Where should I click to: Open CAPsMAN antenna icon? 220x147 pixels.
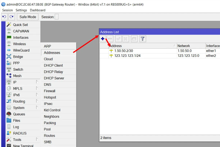click(x=9, y=31)
